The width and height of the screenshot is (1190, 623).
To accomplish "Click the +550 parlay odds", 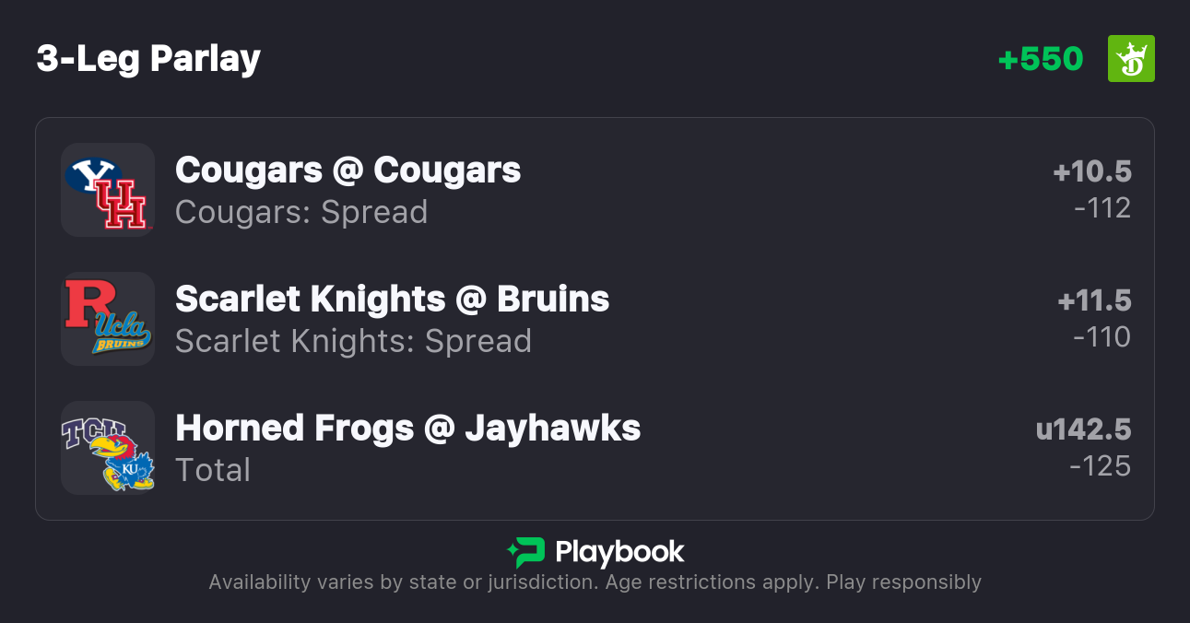I will (1041, 59).
